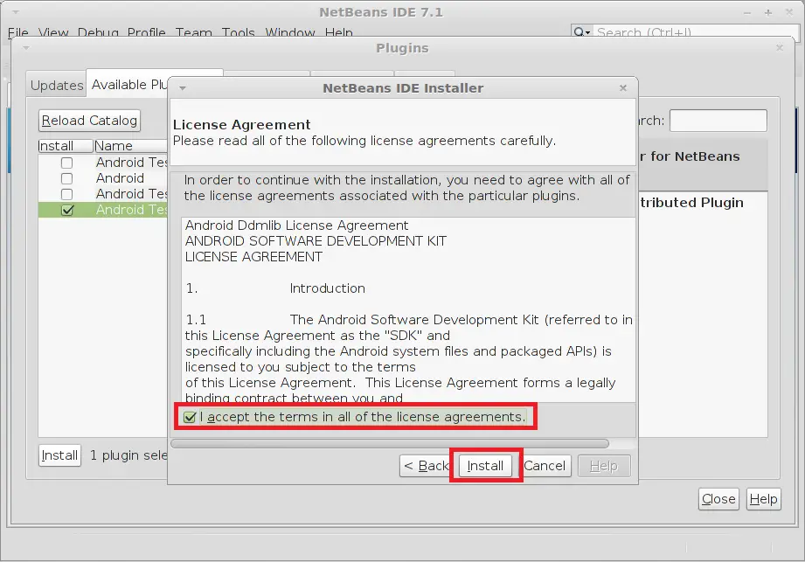Image resolution: width=805 pixels, height=562 pixels.
Task: Open the Tools menu in NetBeans IDE
Action: point(239,33)
